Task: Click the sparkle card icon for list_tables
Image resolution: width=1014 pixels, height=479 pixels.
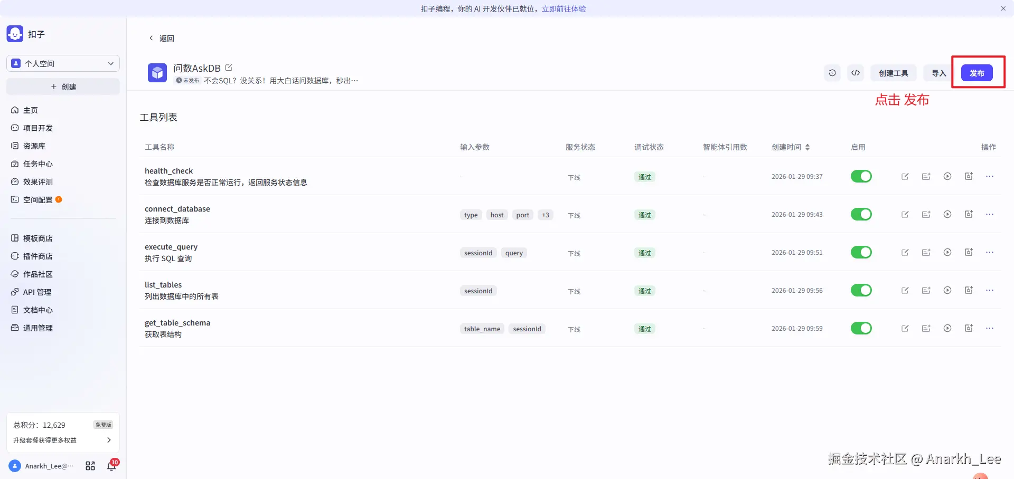Action: coord(926,290)
